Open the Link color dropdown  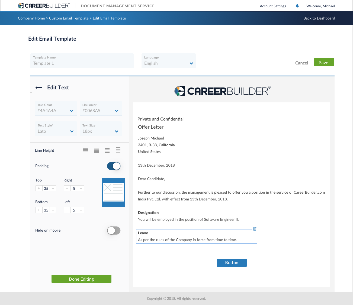[101, 108]
